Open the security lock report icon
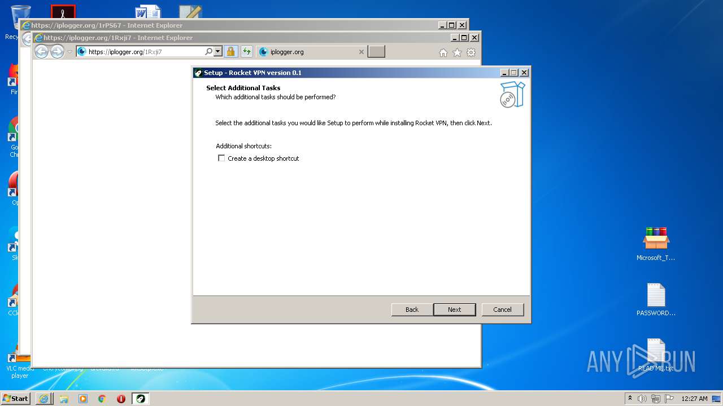The image size is (723, 406). point(230,52)
